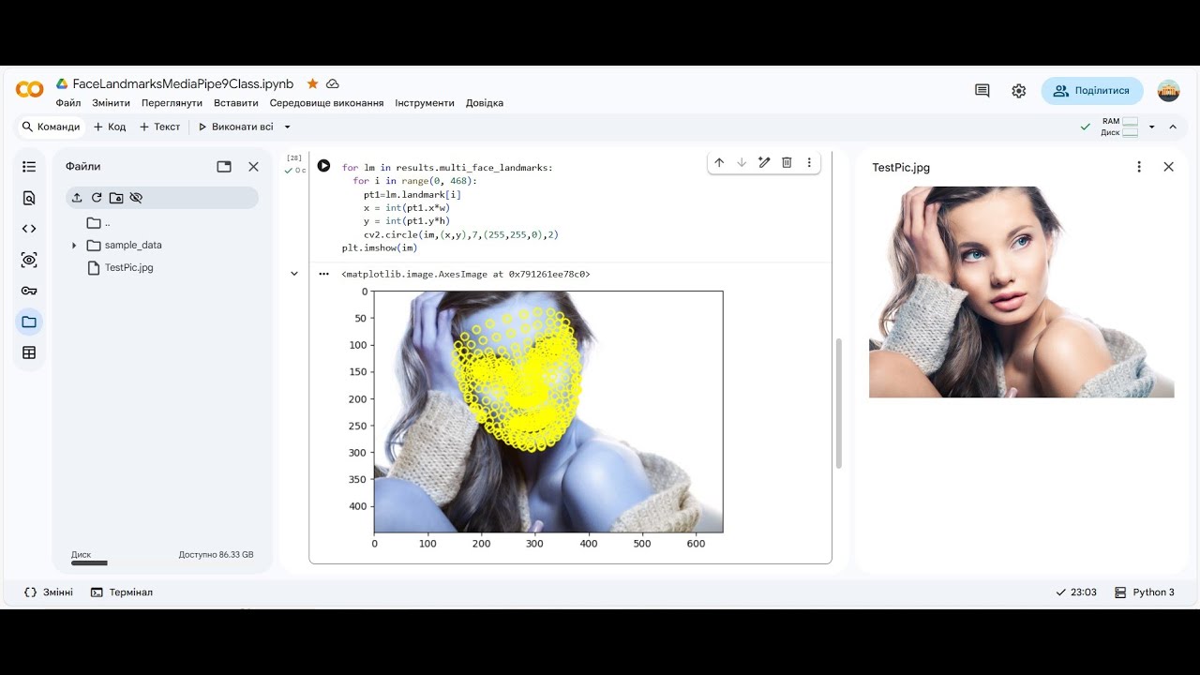Click the Поділитися share button
1200x675 pixels.
click(x=1092, y=91)
